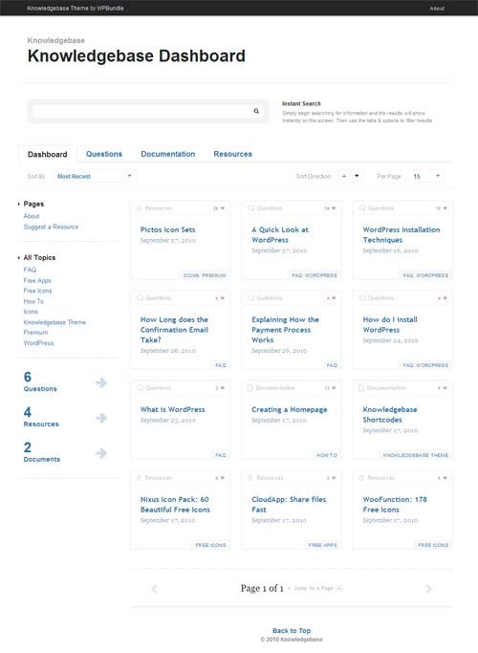This screenshot has height=653, width=478.
Task: Switch to the Documentation tab
Action: point(168,154)
